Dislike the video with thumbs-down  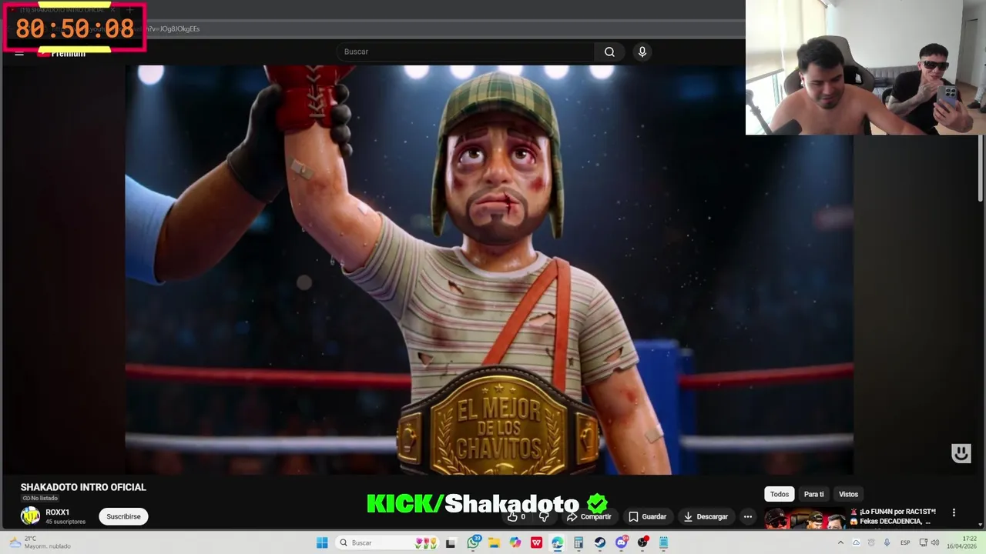tap(544, 516)
